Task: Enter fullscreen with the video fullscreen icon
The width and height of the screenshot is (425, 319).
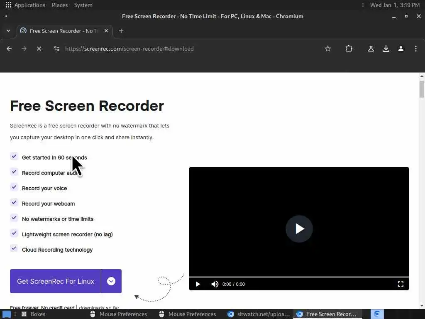Action: click(x=401, y=284)
